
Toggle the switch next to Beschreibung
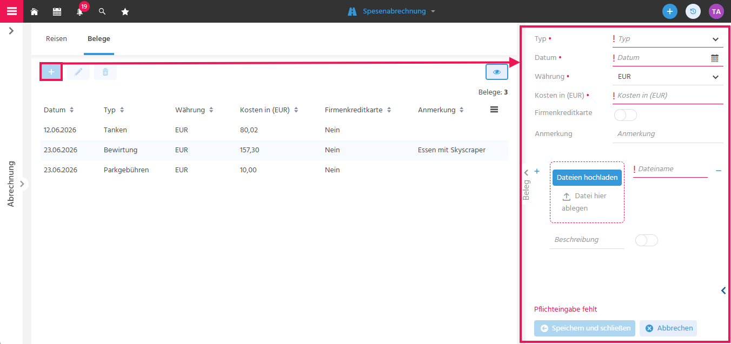click(x=647, y=240)
